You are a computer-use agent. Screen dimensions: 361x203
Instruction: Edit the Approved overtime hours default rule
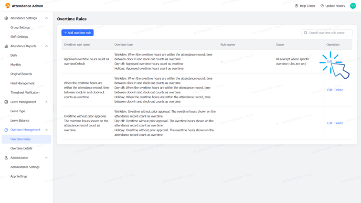[330, 61]
